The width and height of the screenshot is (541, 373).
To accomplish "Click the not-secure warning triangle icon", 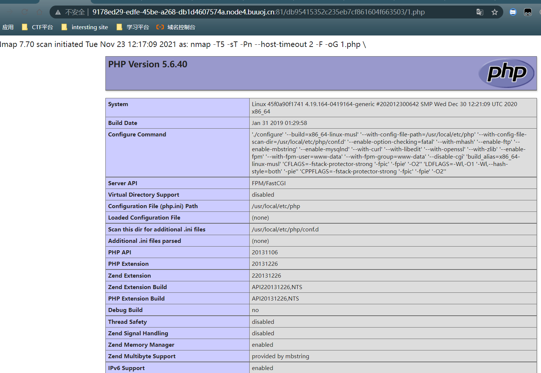I will [58, 12].
